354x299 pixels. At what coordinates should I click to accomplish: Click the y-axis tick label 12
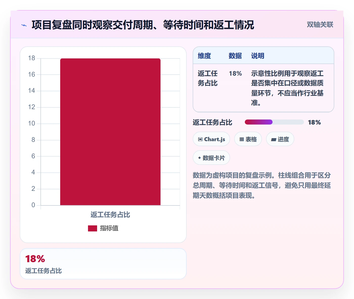32,107
